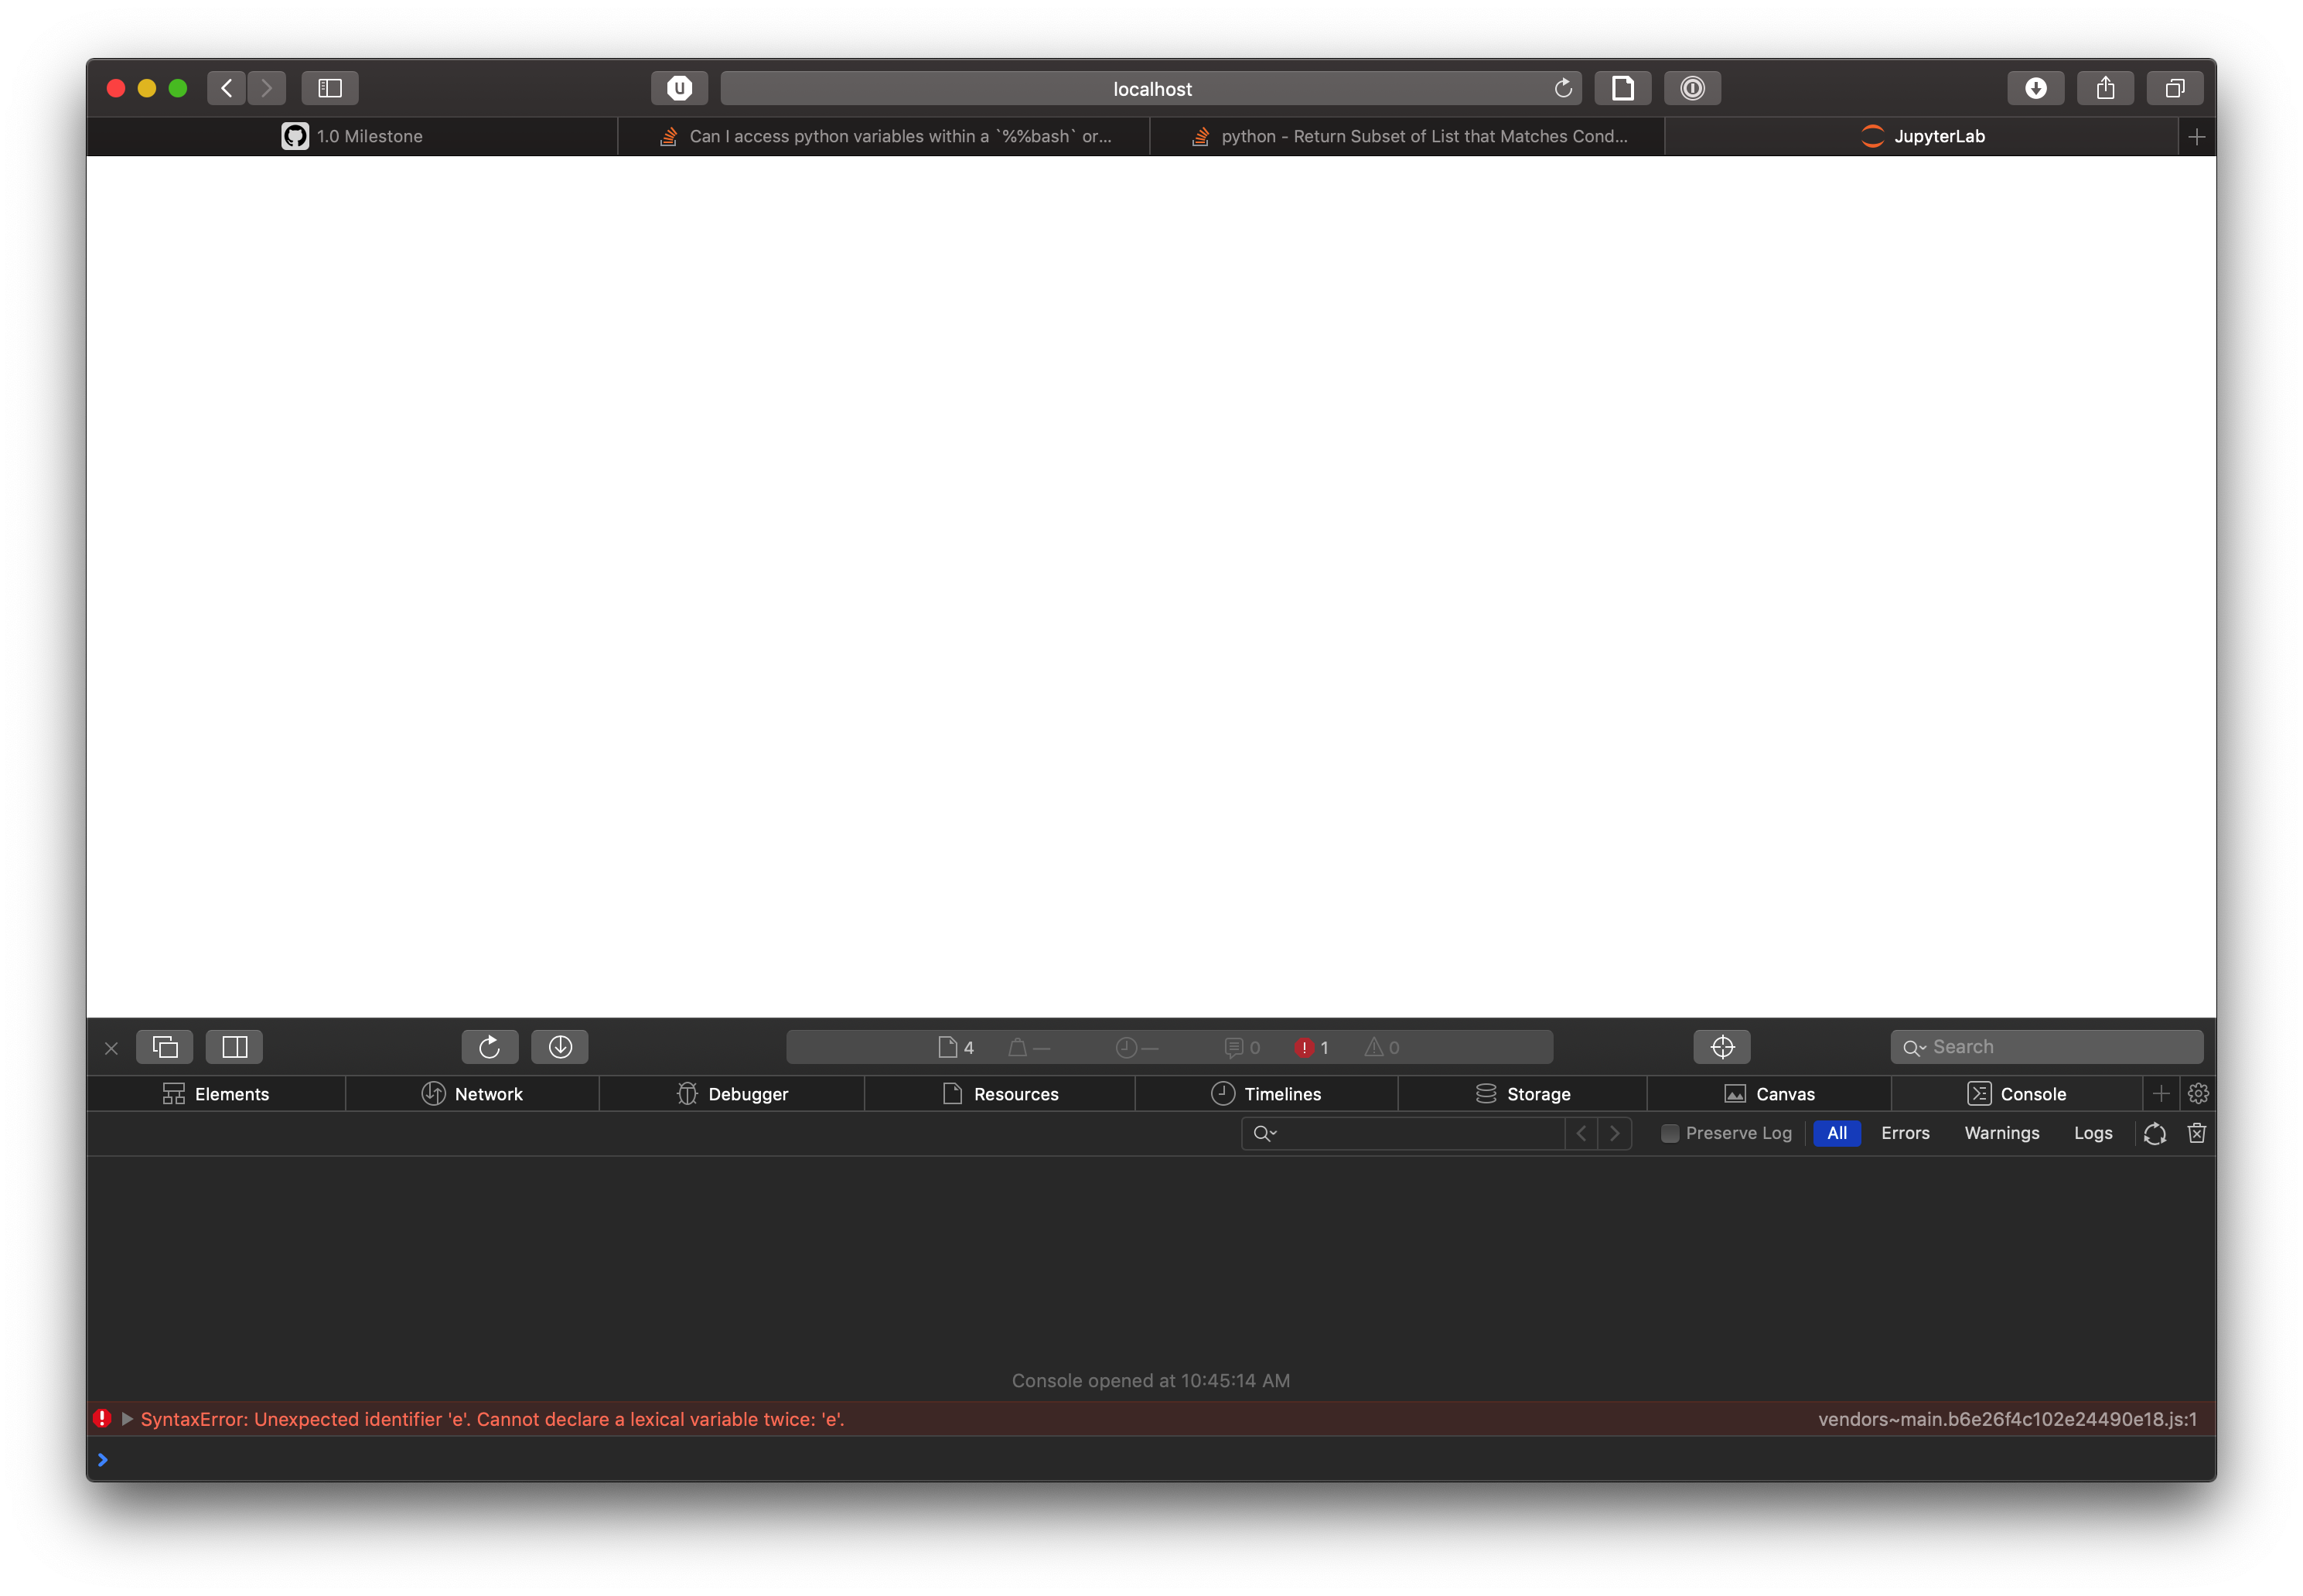Enable the Preserve Log option
The width and height of the screenshot is (2303, 1596).
pyautogui.click(x=1670, y=1133)
